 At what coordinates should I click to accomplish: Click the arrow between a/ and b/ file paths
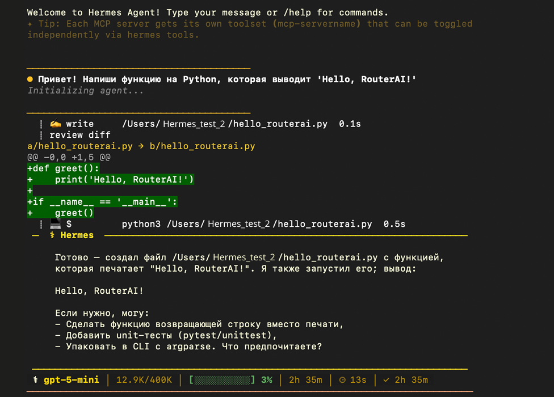[141, 146]
